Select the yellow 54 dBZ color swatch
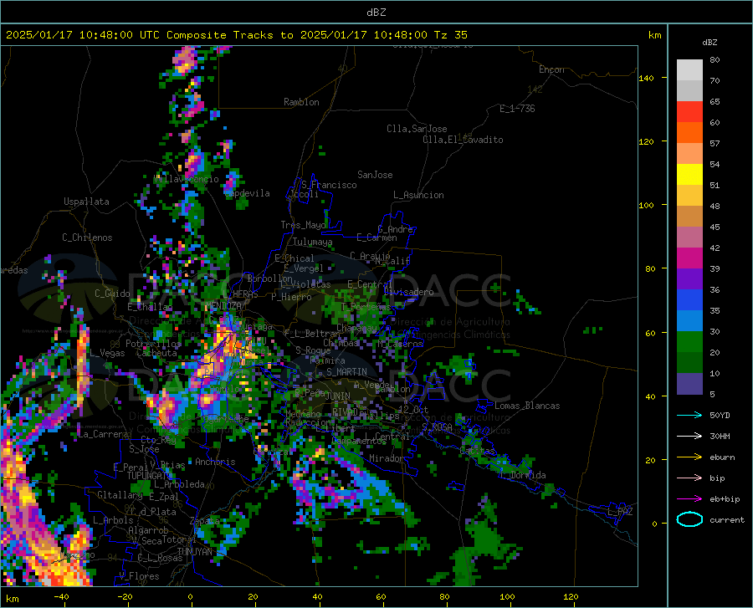753x608 pixels. point(689,174)
